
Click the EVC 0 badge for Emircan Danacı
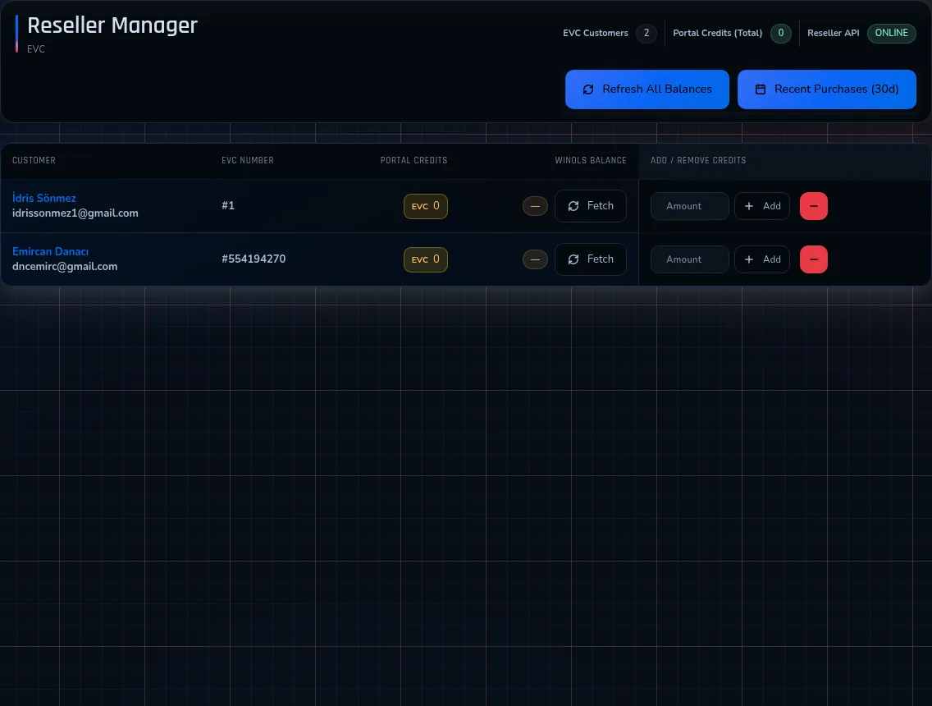426,260
